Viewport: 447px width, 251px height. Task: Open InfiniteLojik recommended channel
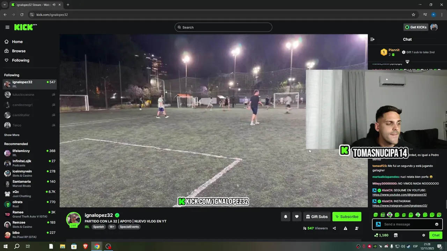pos(30,163)
